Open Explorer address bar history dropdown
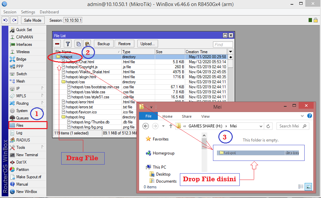The image size is (321, 198). click(261, 126)
